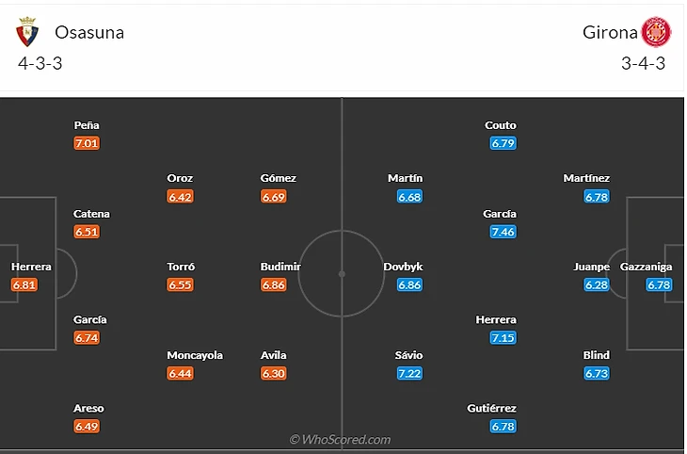Select the Girona team name
The image size is (687, 454).
tap(610, 32)
